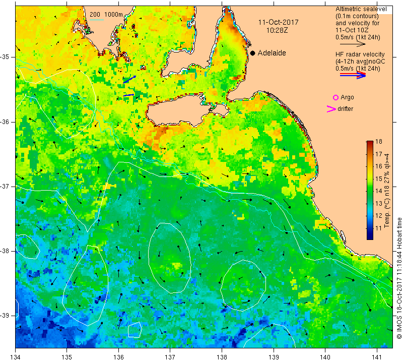
Task: Click the '11-Oct-2017' date label
Action: point(278,22)
